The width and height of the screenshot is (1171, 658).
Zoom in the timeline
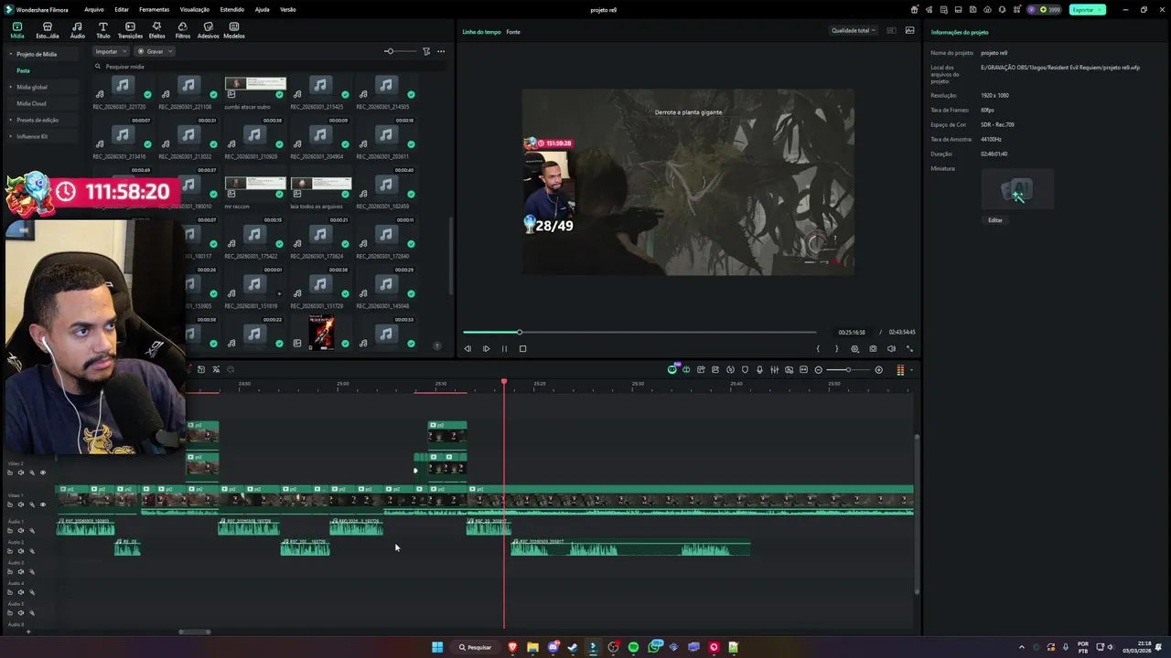click(x=879, y=370)
